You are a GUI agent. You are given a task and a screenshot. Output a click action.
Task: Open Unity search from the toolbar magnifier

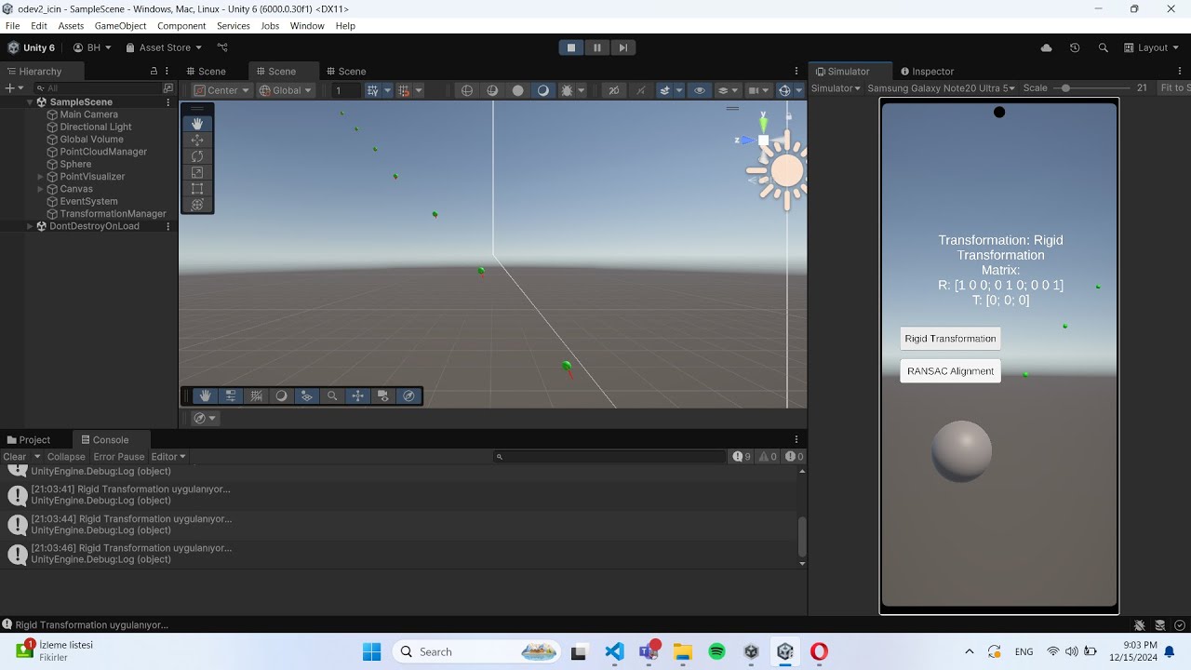point(1104,47)
